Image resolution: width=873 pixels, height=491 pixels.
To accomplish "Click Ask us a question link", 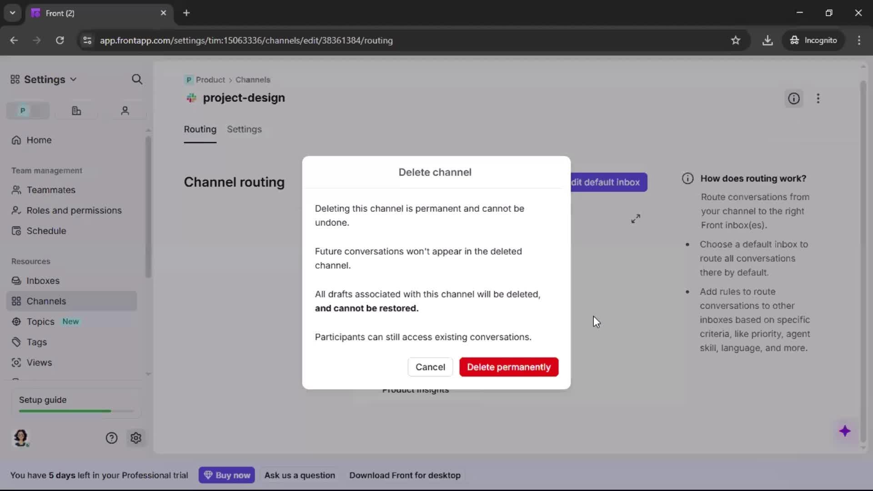I will pyautogui.click(x=300, y=475).
